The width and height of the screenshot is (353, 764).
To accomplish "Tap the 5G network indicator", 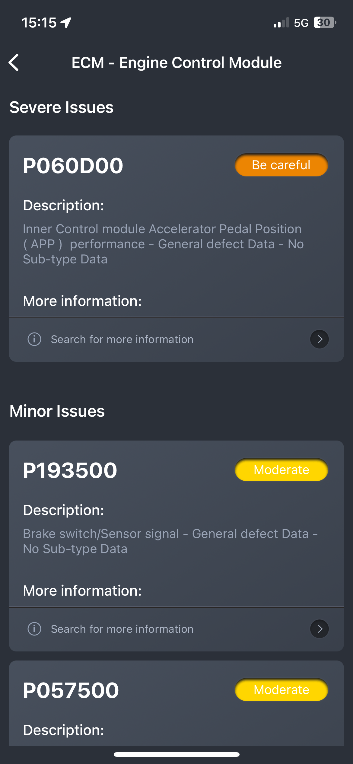I will (301, 23).
